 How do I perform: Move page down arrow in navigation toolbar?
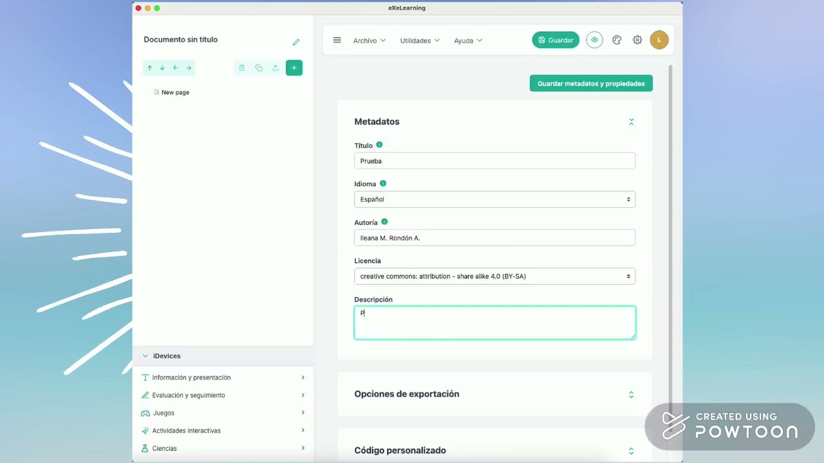click(162, 68)
